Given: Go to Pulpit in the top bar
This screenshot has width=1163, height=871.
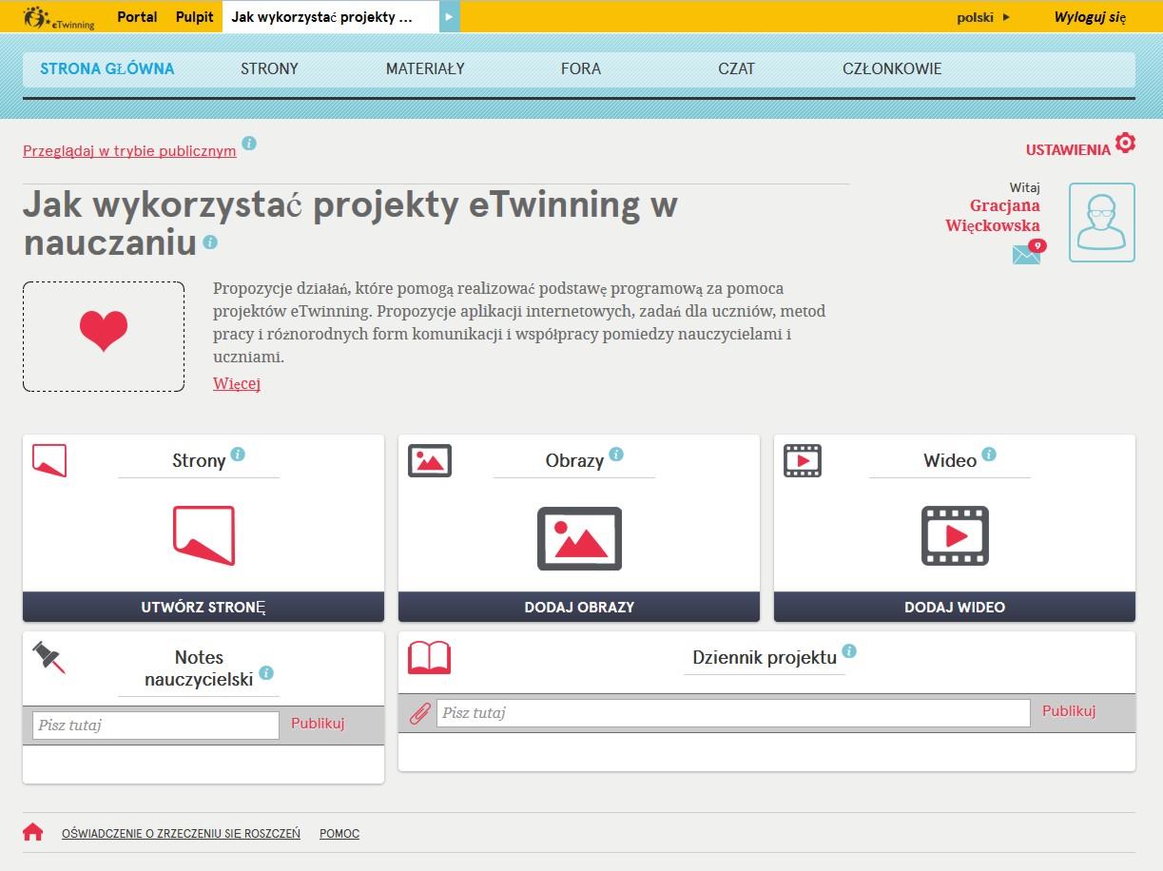Looking at the screenshot, I should 194,17.
